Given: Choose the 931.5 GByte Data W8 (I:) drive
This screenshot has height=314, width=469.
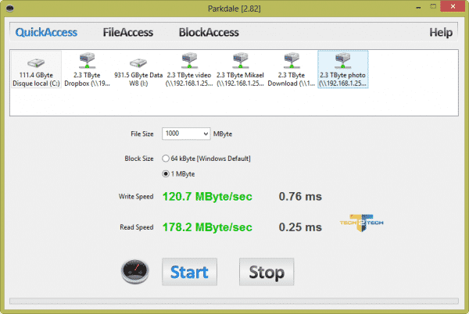Looking at the screenshot, I should pyautogui.click(x=138, y=70).
